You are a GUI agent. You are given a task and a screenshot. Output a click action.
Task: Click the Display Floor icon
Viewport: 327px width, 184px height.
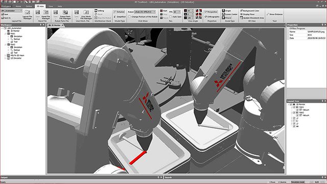tap(241, 14)
